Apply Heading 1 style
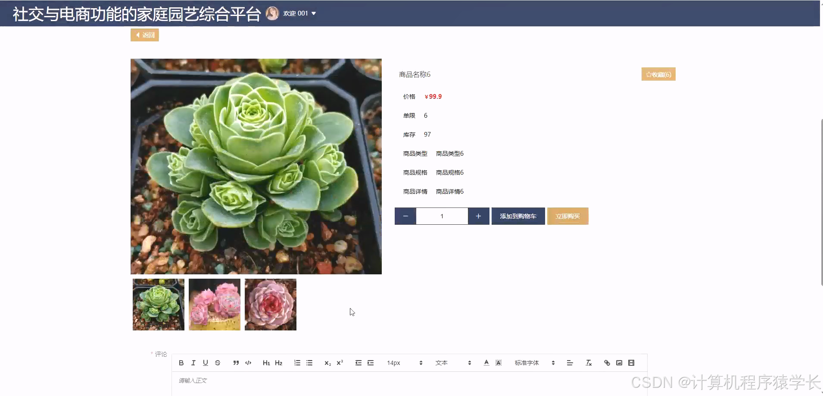823x396 pixels. pyautogui.click(x=266, y=363)
